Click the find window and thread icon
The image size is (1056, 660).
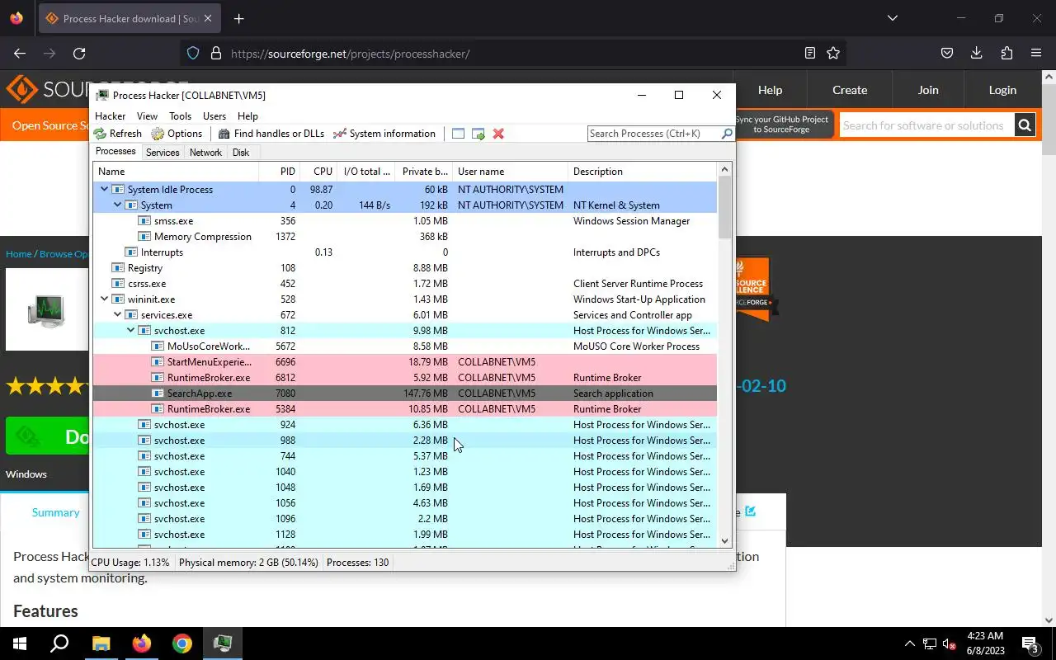click(x=478, y=134)
